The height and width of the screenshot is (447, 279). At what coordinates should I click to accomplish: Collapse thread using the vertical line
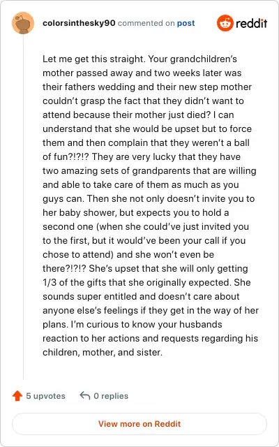pos(23,207)
